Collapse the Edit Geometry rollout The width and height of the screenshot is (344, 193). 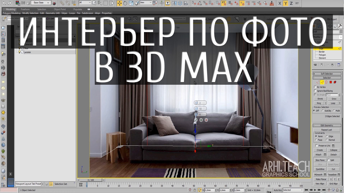point(327,125)
